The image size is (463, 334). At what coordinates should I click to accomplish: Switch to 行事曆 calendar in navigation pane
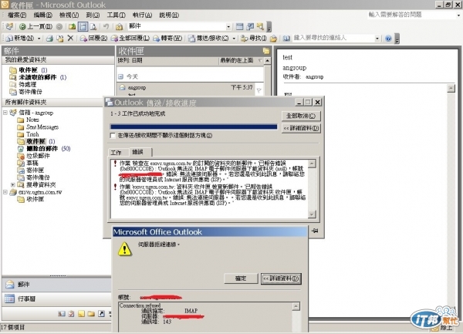(56, 299)
